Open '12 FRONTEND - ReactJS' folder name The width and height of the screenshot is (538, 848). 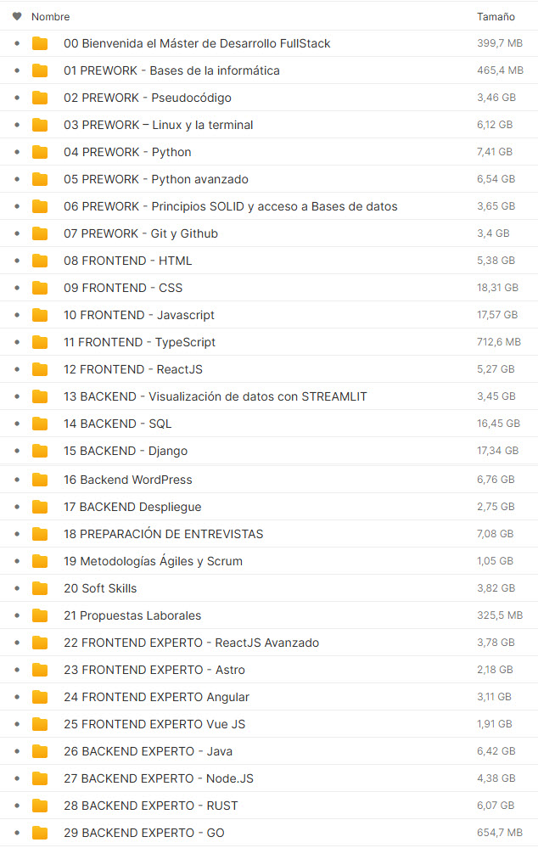(x=133, y=369)
